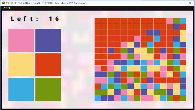Select the yellow color swatch
The image size is (195, 110).
tap(21, 65)
